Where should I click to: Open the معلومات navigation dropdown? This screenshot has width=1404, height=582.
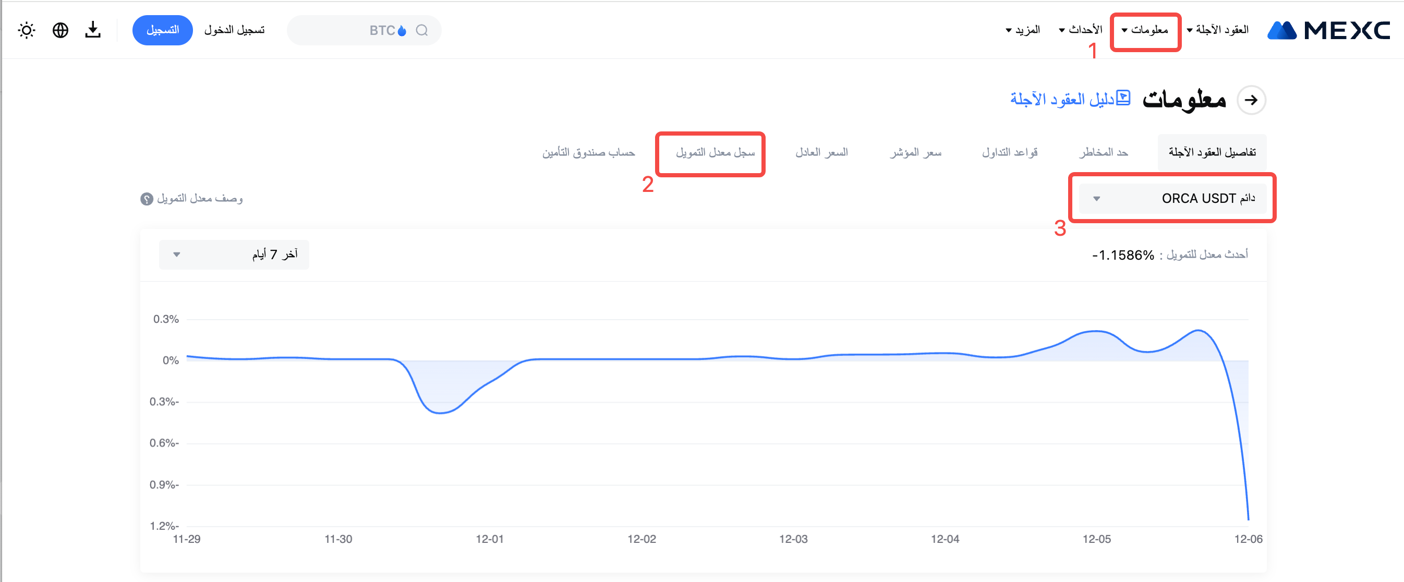(1145, 30)
